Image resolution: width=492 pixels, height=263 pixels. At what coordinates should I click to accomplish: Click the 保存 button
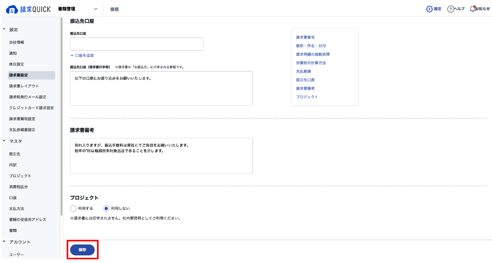pos(82,250)
